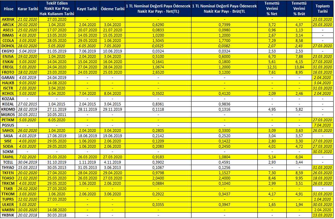This screenshot has height=219, width=335.
Task: Click the EREGL ticker cell
Action: tap(8, 67)
